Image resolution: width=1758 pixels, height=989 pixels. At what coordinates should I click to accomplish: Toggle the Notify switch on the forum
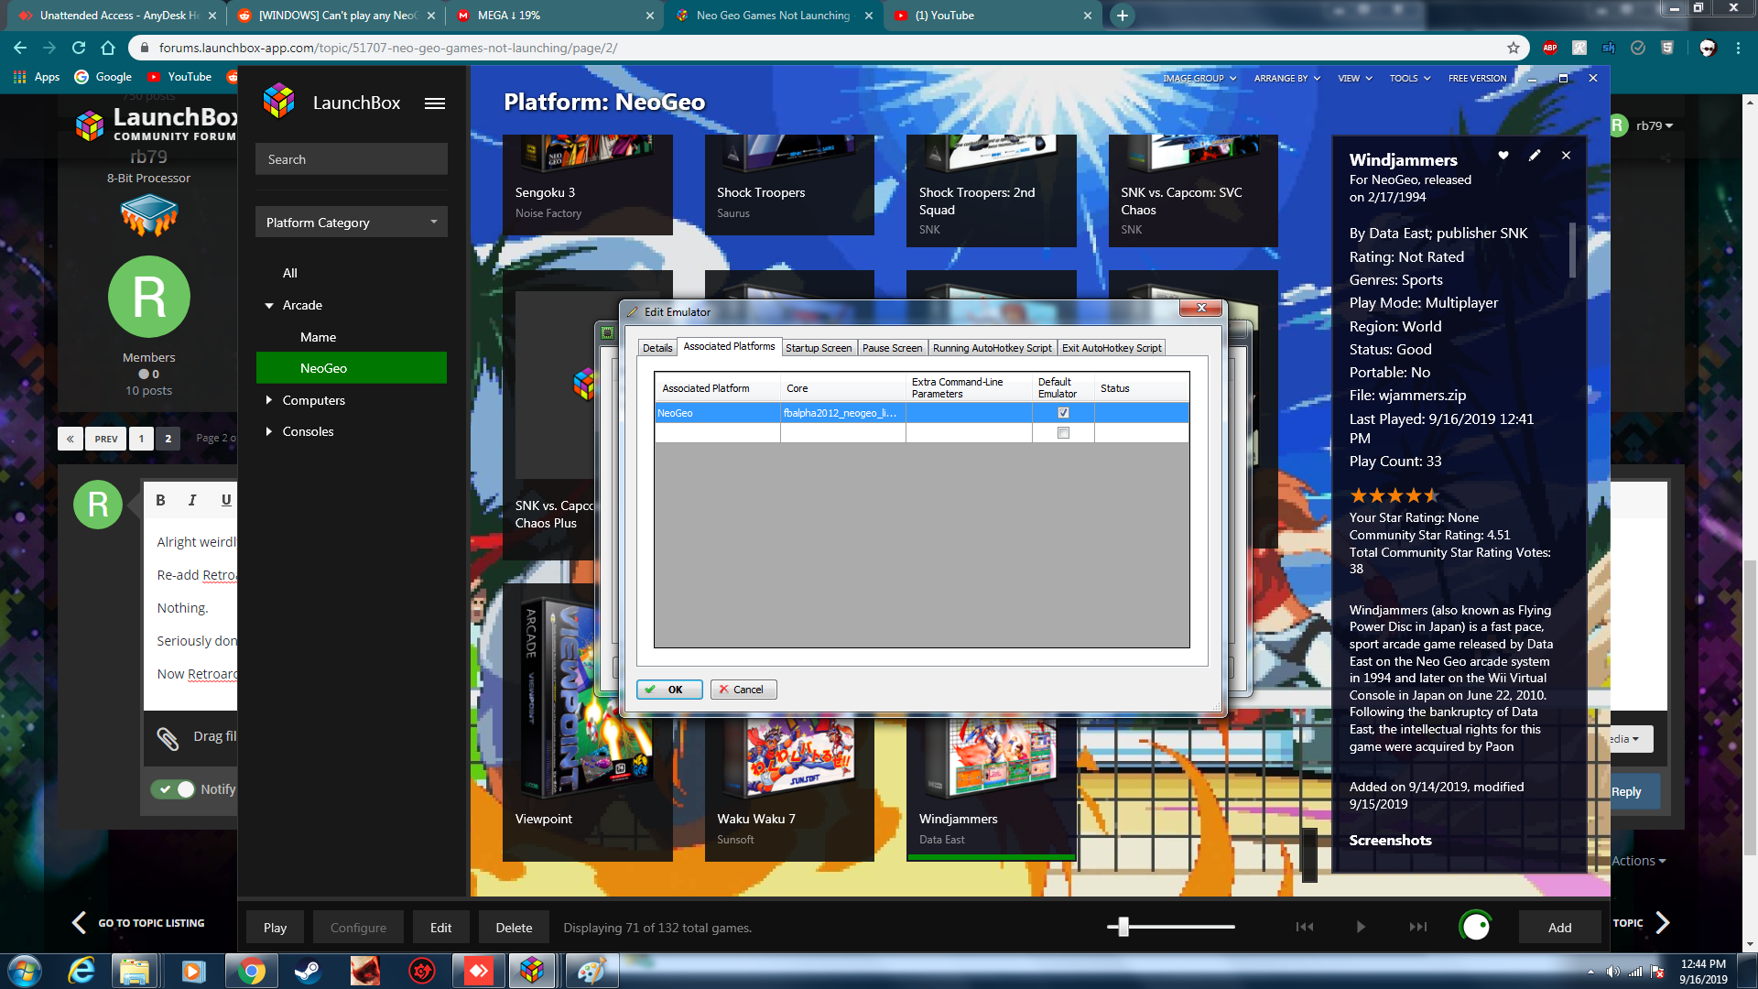point(173,789)
